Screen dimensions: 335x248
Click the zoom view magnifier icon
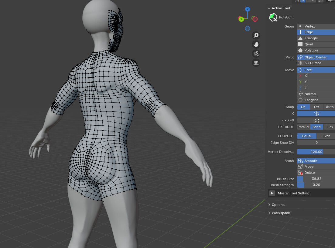click(256, 35)
